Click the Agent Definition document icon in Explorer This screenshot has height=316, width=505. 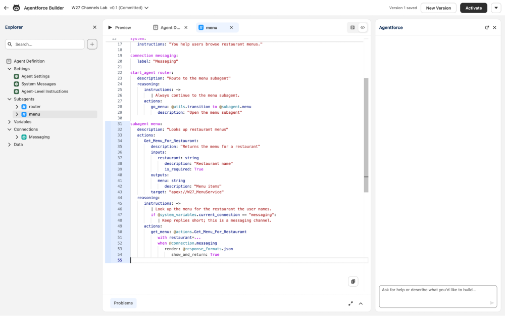pos(9,61)
